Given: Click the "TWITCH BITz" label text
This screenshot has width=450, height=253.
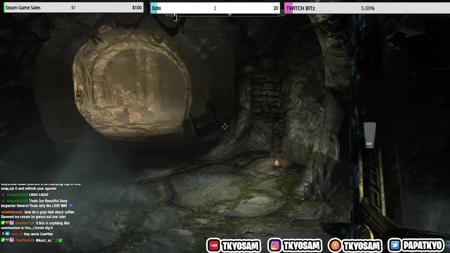Looking at the screenshot, I should 301,8.
